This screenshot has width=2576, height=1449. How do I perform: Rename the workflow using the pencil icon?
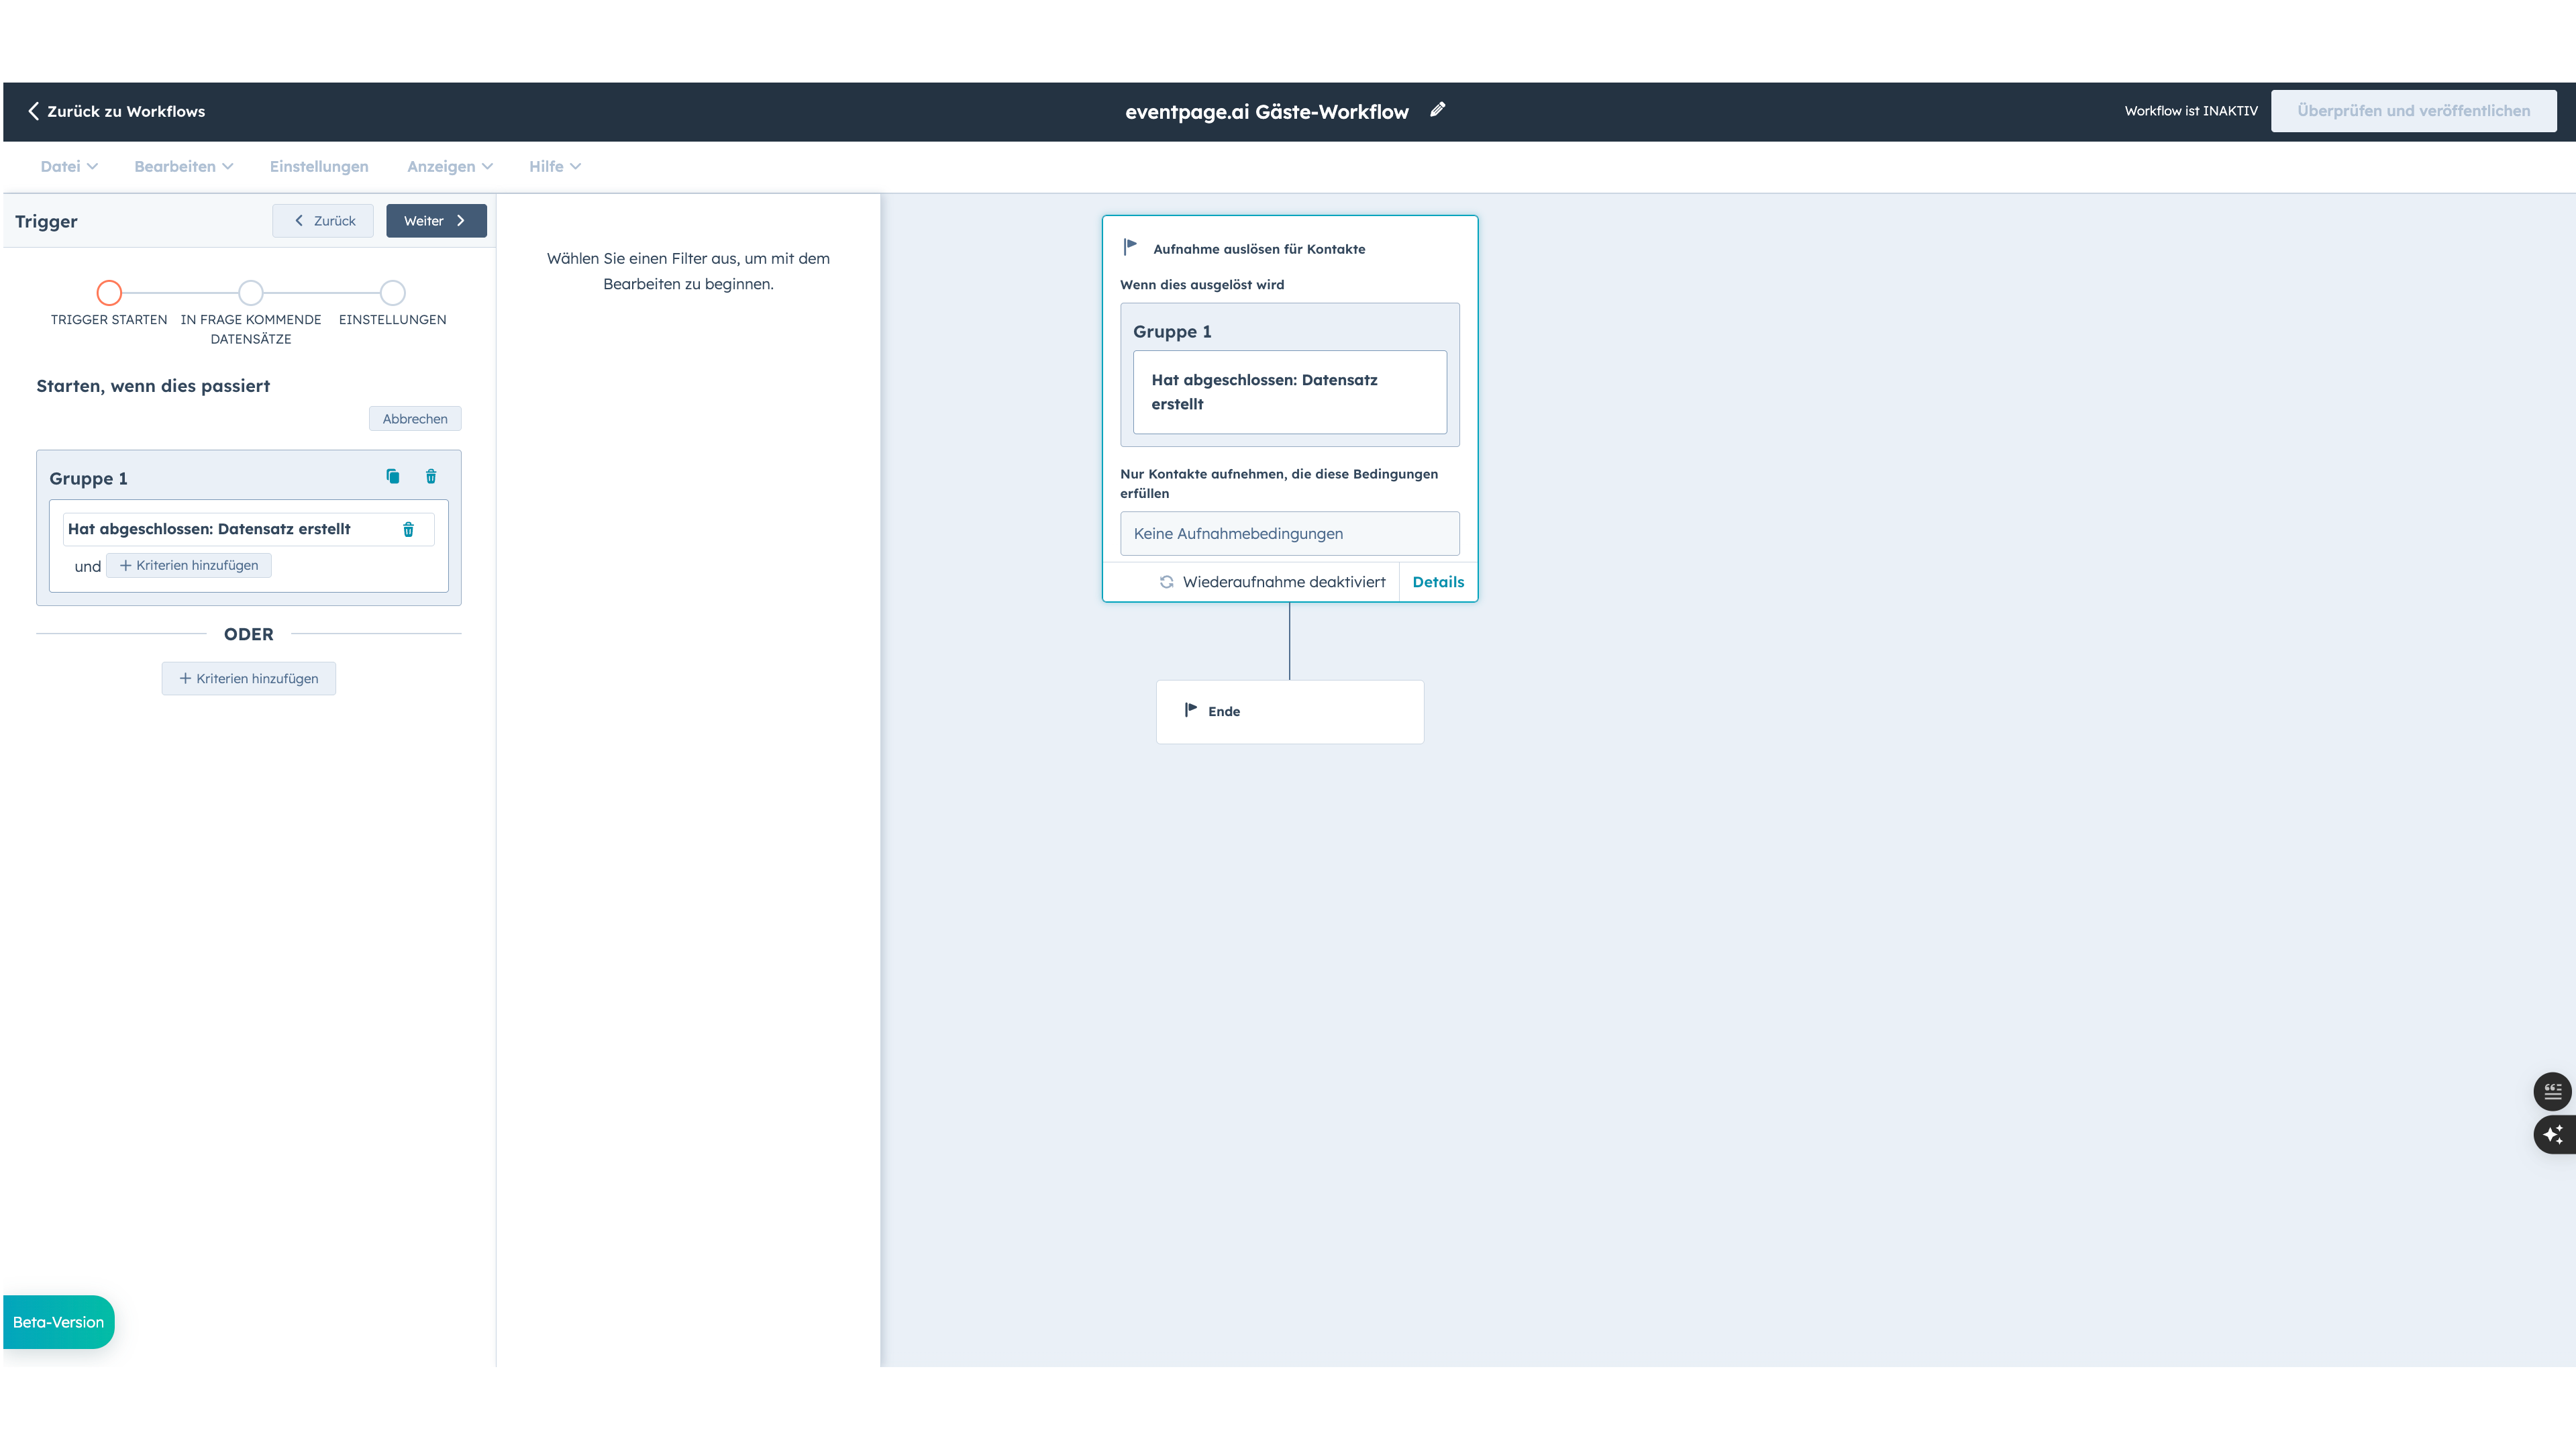point(1438,110)
